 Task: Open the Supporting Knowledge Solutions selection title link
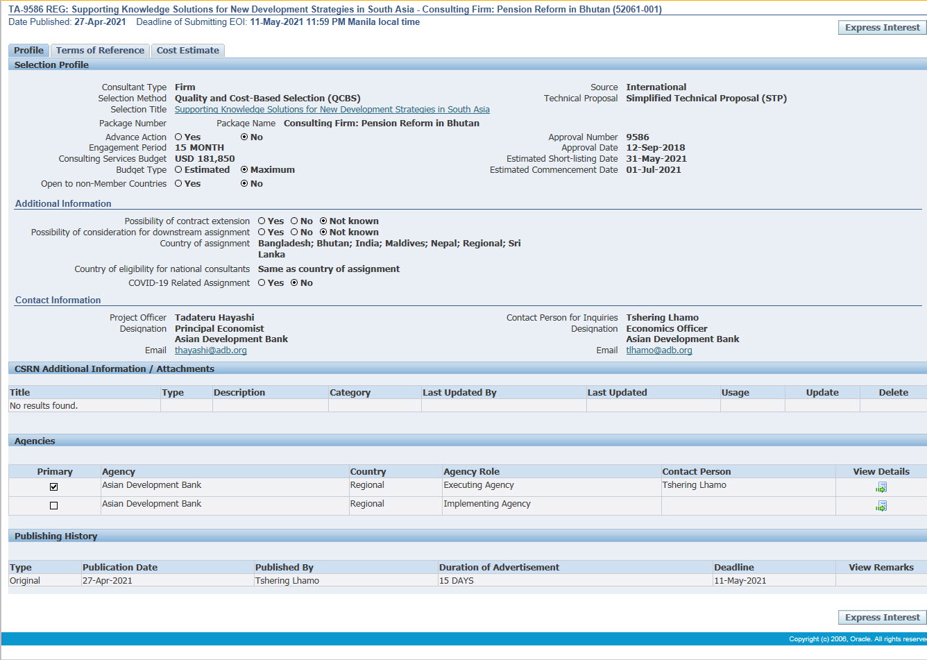[x=332, y=110]
